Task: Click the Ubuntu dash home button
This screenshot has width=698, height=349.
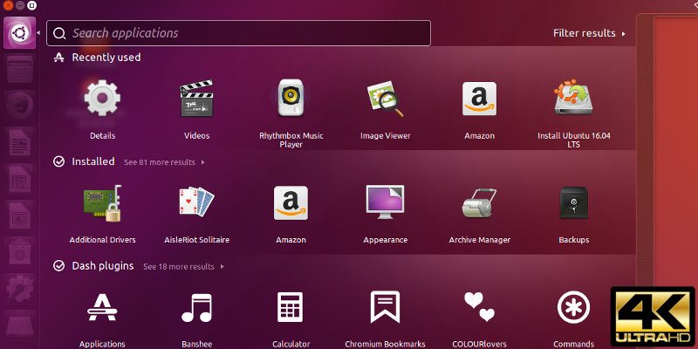Action: click(19, 33)
